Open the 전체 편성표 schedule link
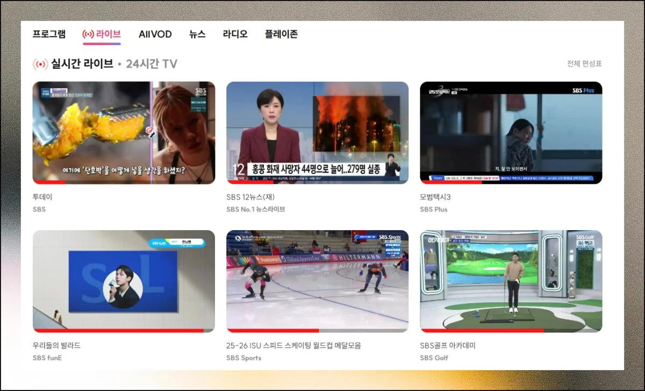 coord(584,63)
